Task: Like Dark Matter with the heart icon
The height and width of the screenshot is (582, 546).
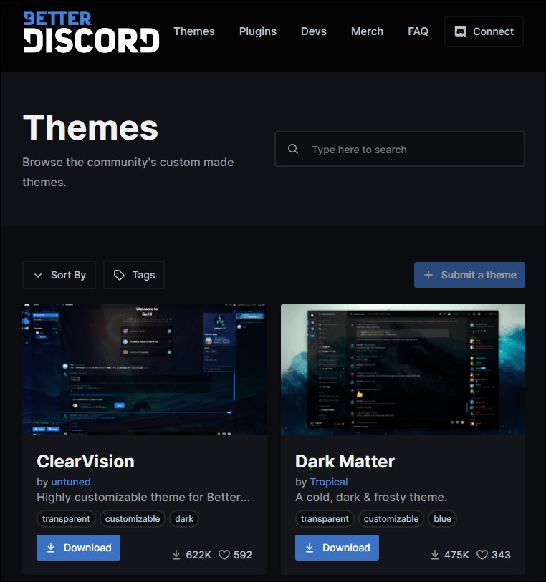Action: point(482,555)
